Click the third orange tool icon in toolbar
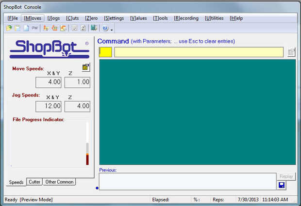The image size is (301, 206). pos(63,28)
